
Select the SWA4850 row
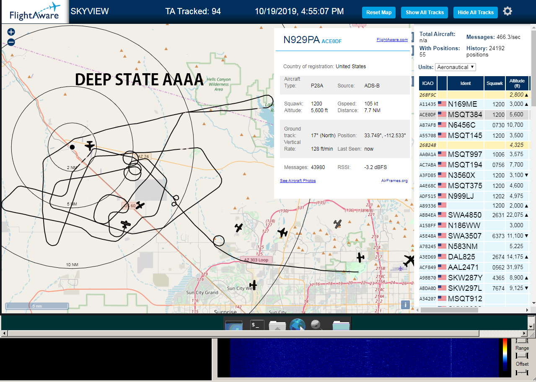point(474,215)
